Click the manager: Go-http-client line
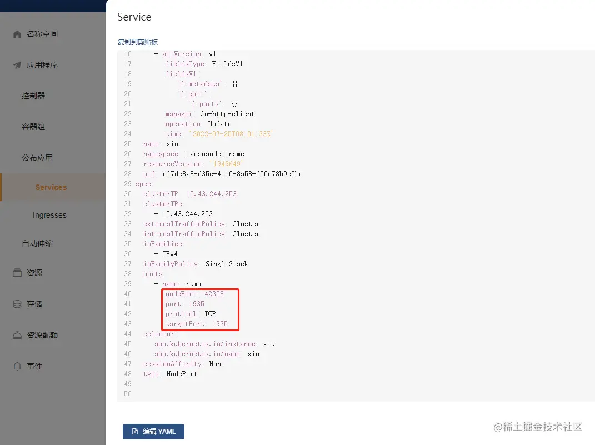This screenshot has width=595, height=445. point(210,114)
